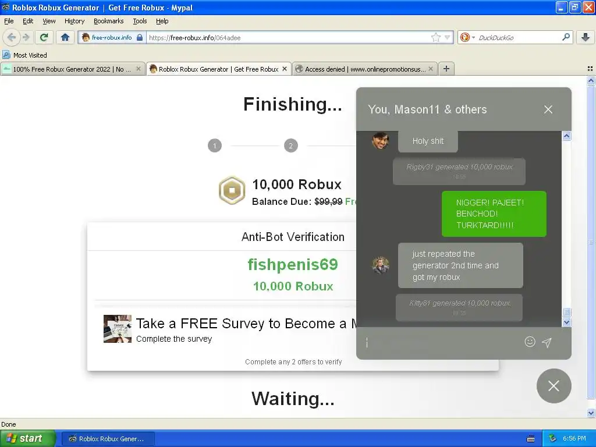Bookmark this page with the star icon

click(435, 37)
